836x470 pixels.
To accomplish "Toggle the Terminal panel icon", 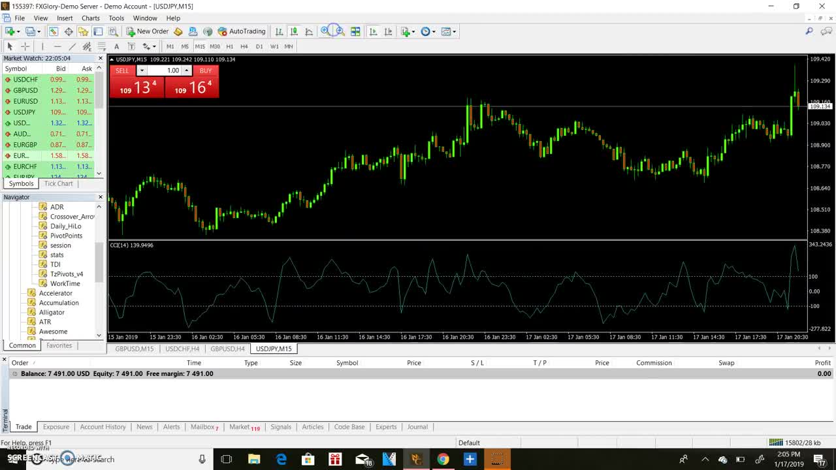I will pos(98,31).
